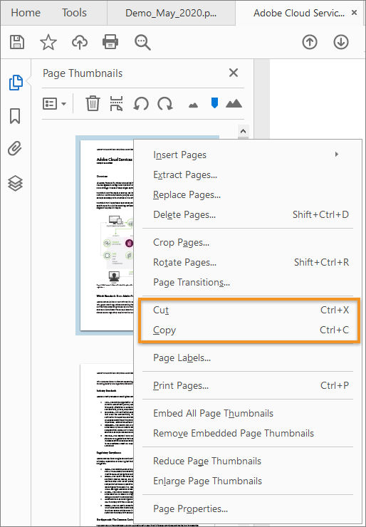Choose Rotate Pages menu item

pyautogui.click(x=248, y=262)
